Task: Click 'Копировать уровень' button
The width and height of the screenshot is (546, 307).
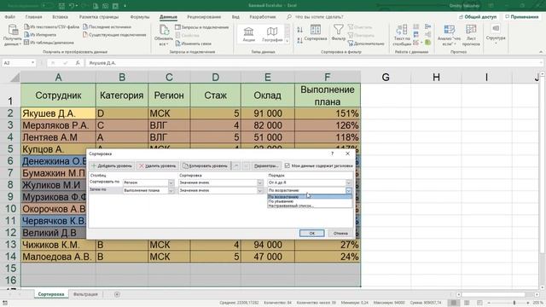Action: click(x=206, y=165)
